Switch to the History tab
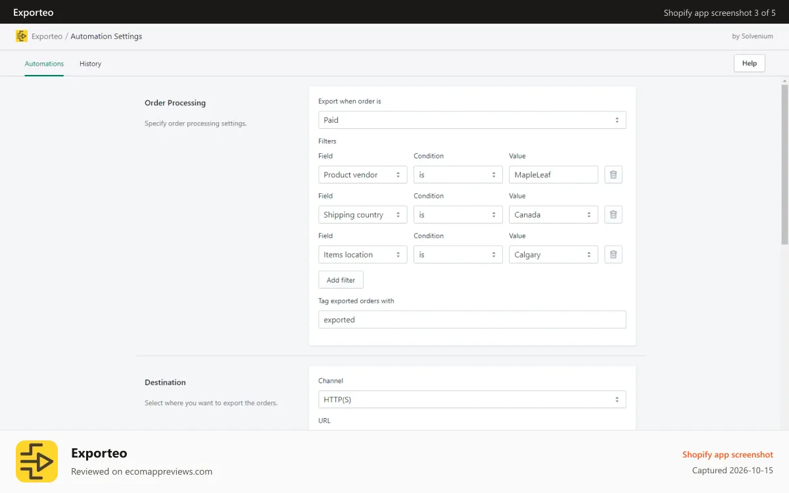 coord(90,64)
